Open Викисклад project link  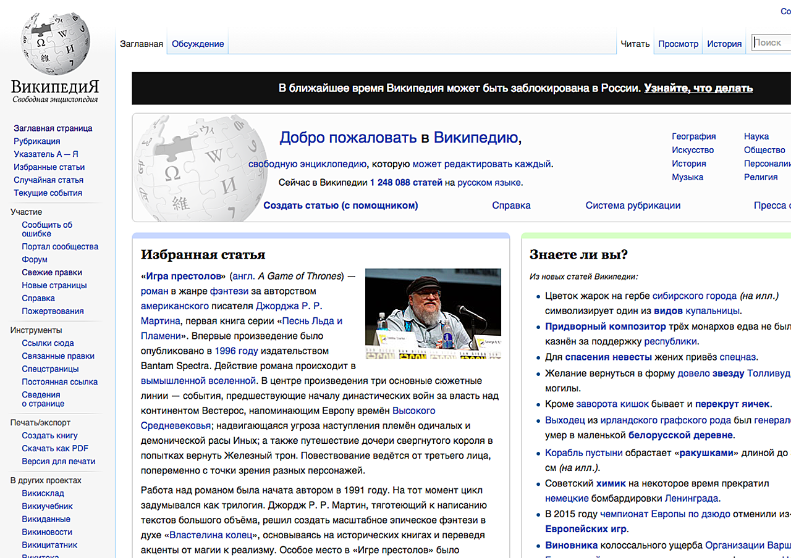(43, 493)
